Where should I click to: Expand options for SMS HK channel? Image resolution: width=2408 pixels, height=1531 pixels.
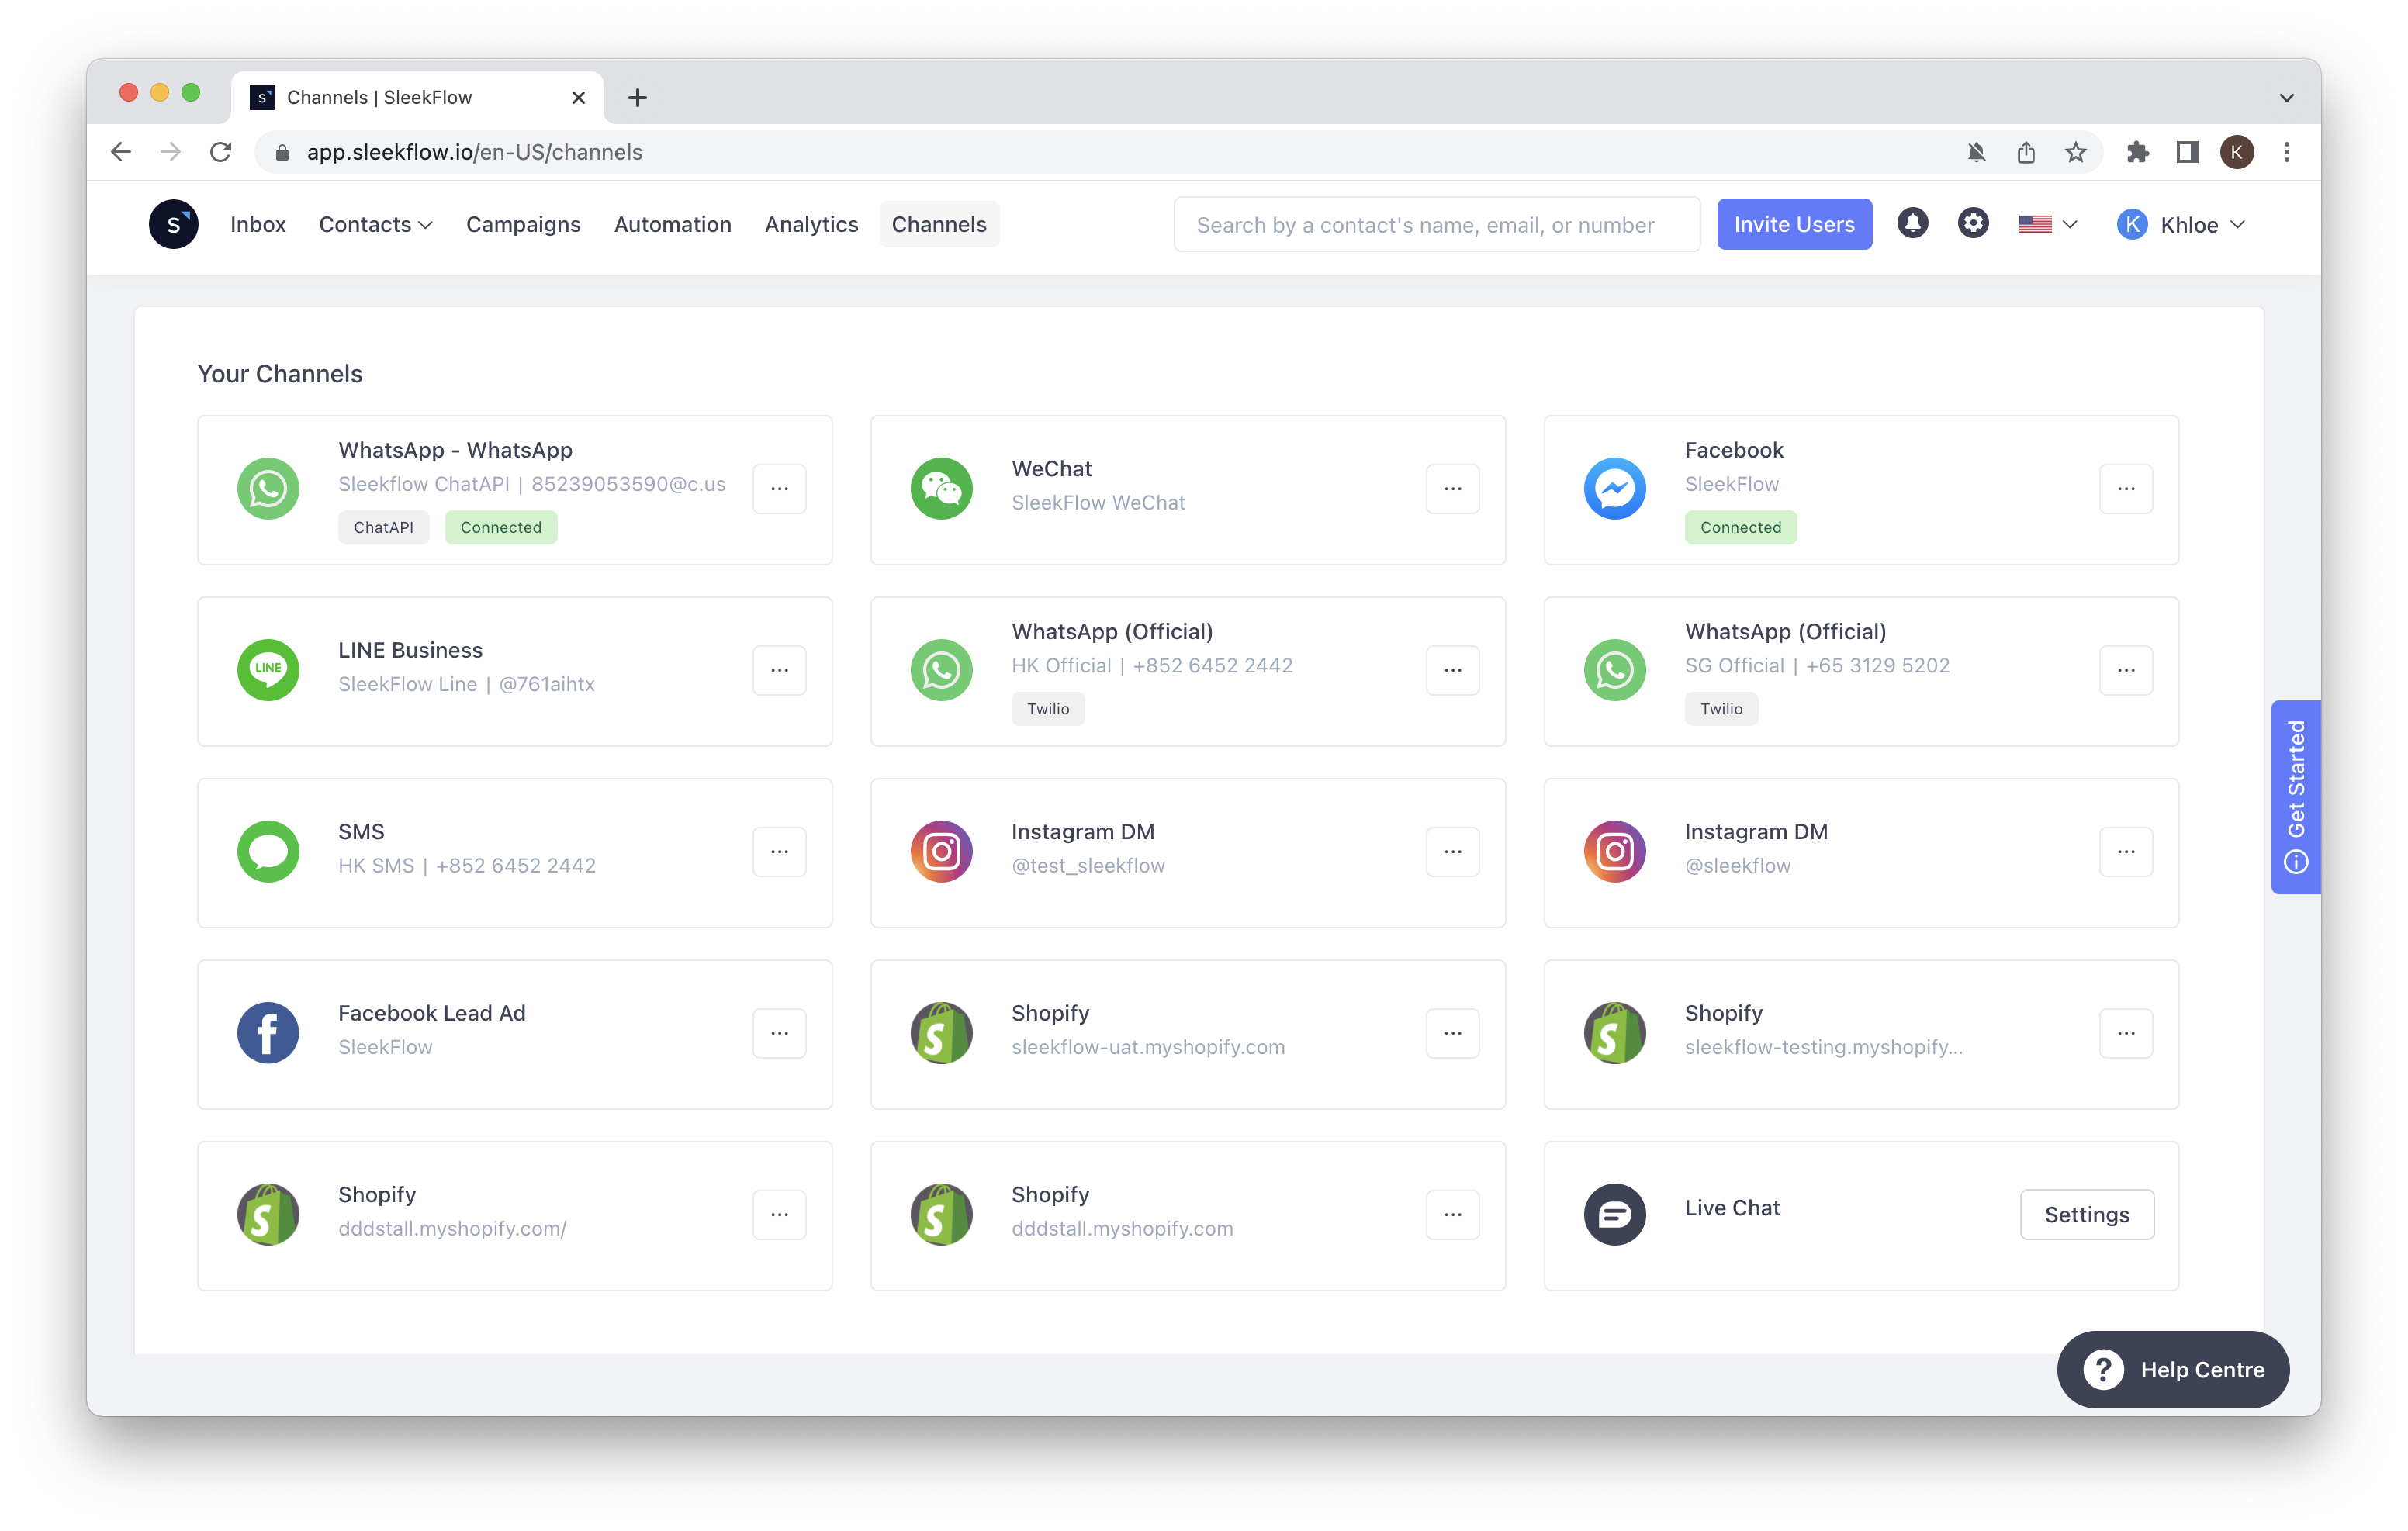point(781,848)
